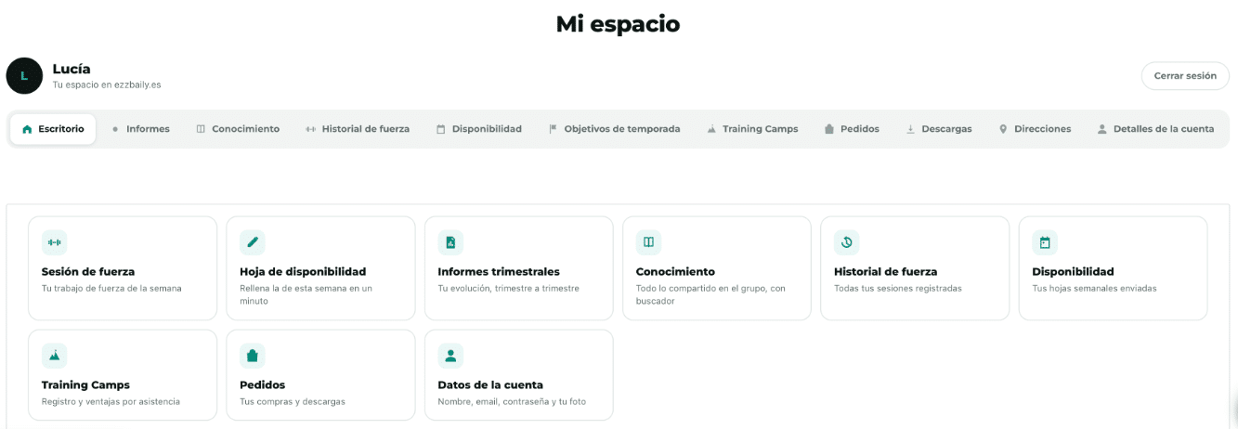Click calendar icon beside Disponibilidad tab
Viewport: 1238px width, 429px height.
pos(441,129)
